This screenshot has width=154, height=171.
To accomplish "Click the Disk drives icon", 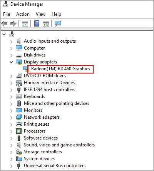I will (19, 56).
